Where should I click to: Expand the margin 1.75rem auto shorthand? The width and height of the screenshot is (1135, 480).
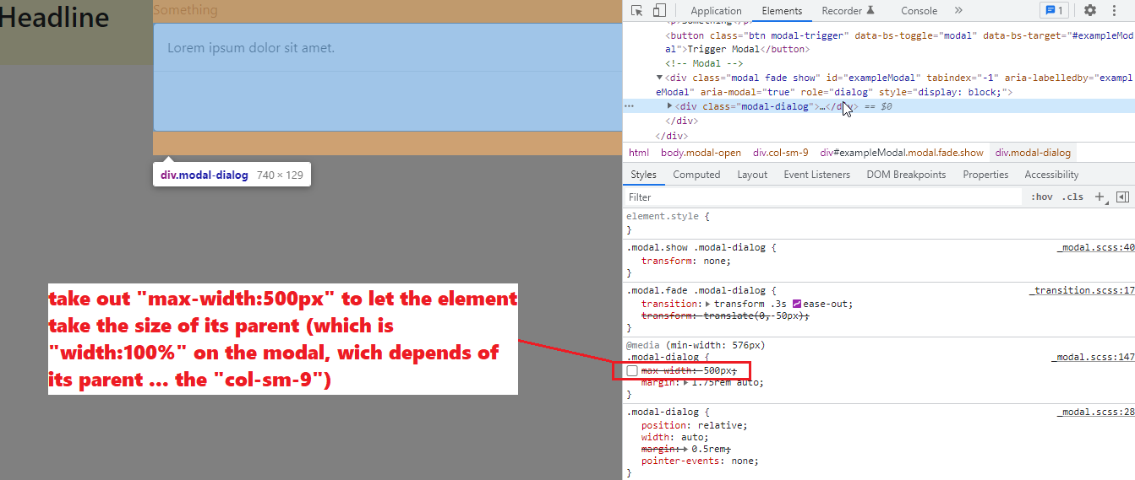click(686, 382)
